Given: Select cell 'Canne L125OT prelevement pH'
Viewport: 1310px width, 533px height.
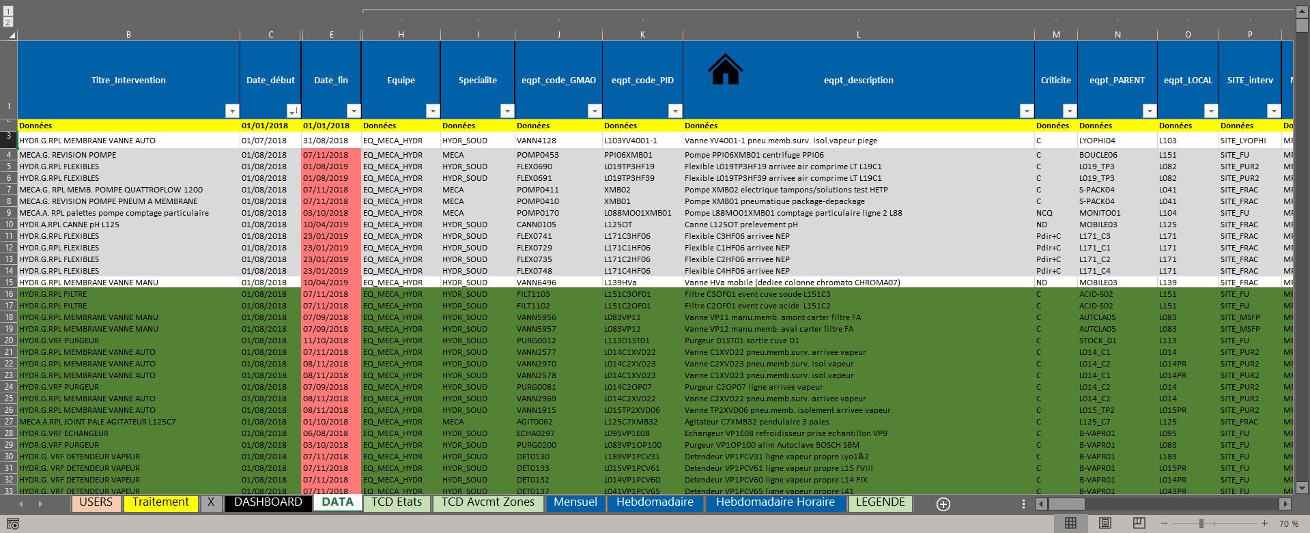Looking at the screenshot, I should (x=859, y=225).
